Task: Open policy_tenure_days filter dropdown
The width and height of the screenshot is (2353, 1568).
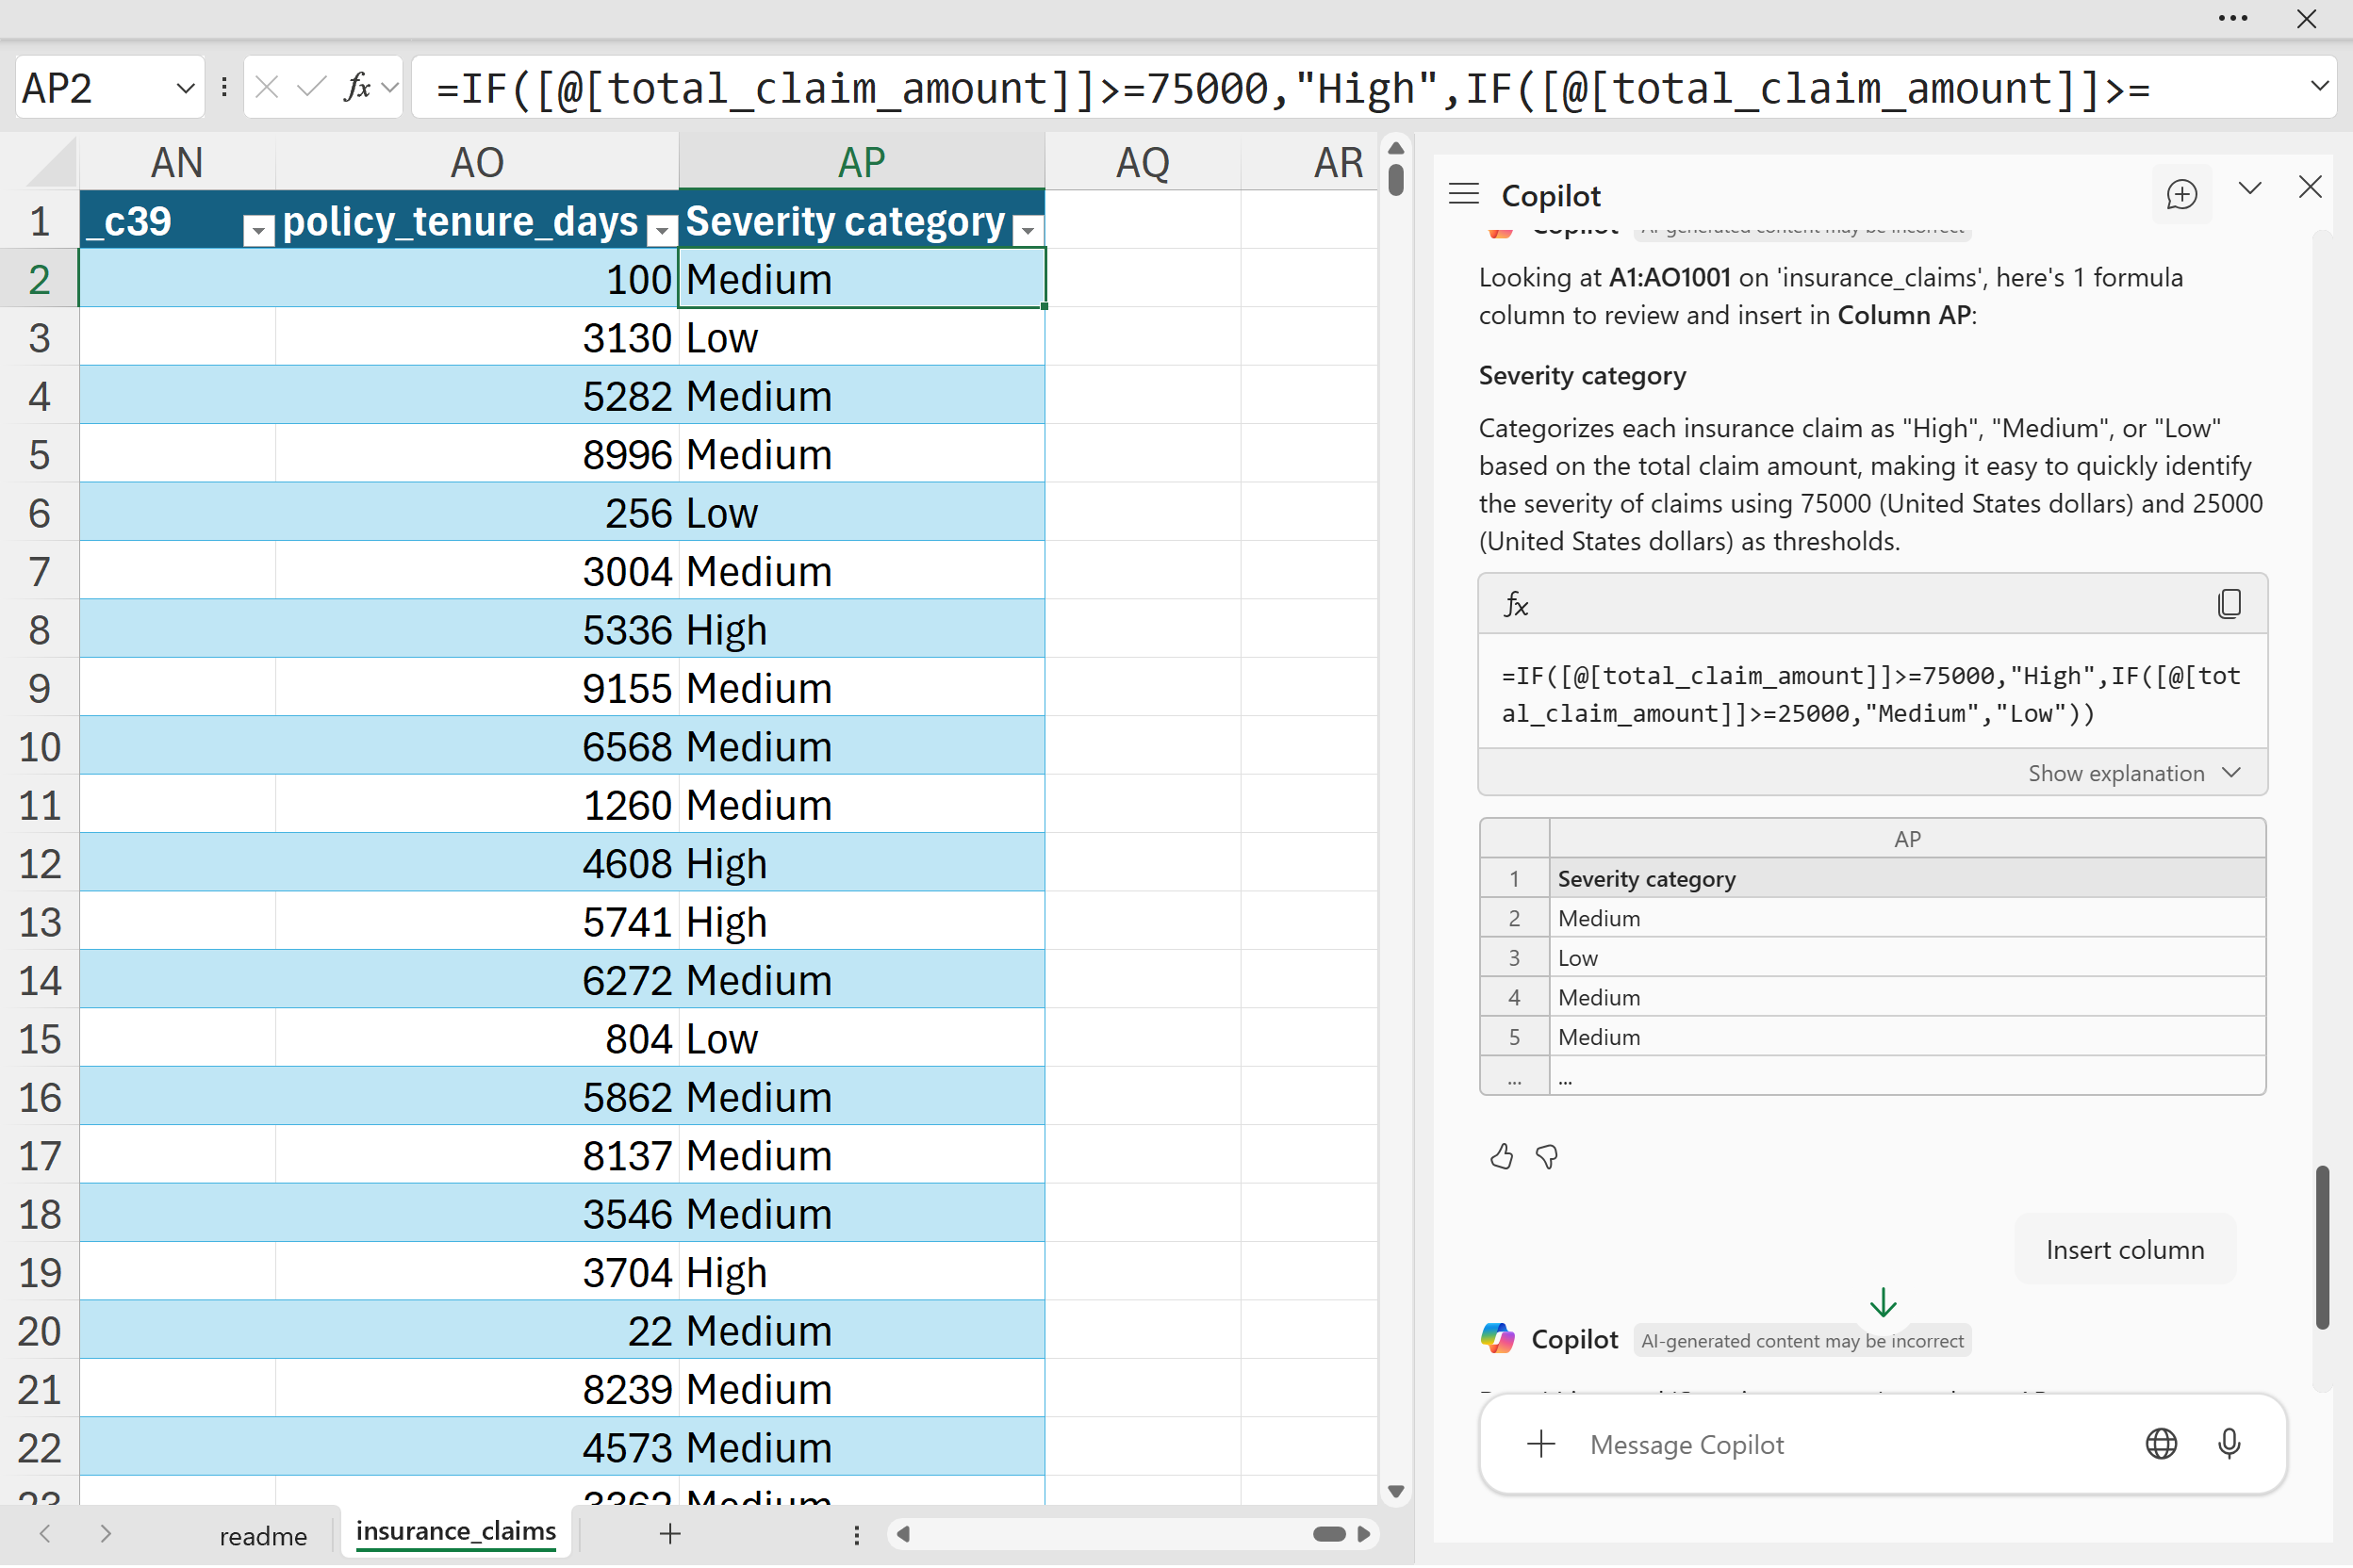Action: (x=661, y=230)
